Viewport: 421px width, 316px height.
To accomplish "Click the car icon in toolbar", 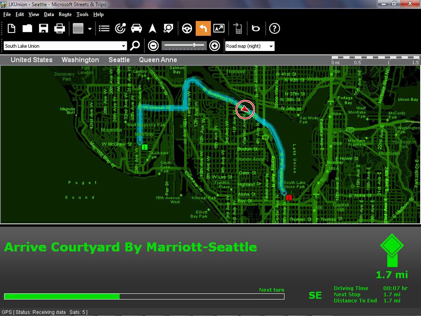I will [136, 28].
